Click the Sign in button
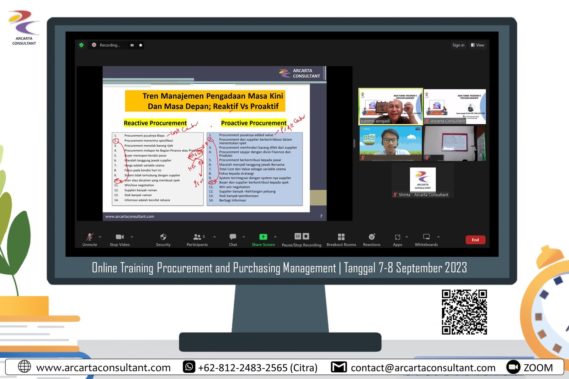 pos(458,45)
